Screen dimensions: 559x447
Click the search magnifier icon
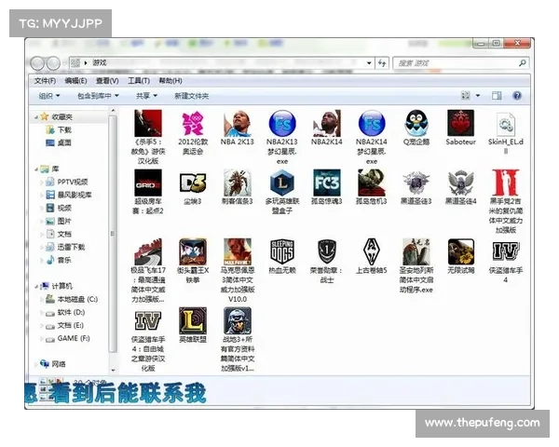coord(523,63)
